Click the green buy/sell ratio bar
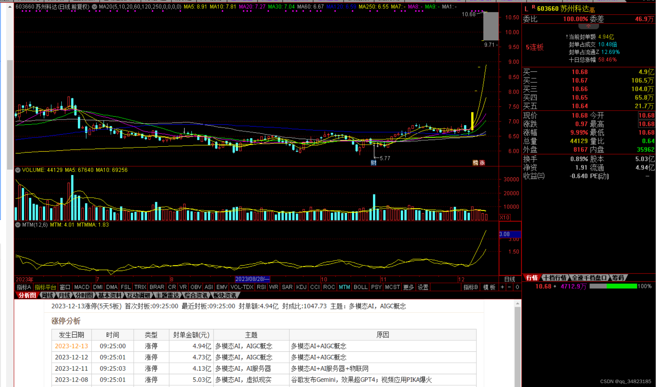Viewport: 656px width, 387px height. pos(621,286)
